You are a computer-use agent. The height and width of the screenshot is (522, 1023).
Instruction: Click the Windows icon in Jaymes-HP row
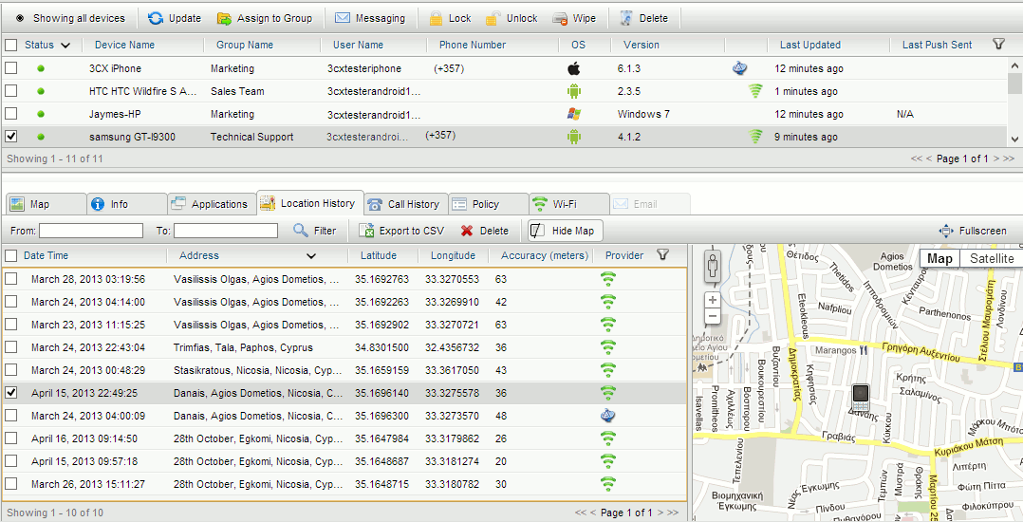point(574,114)
